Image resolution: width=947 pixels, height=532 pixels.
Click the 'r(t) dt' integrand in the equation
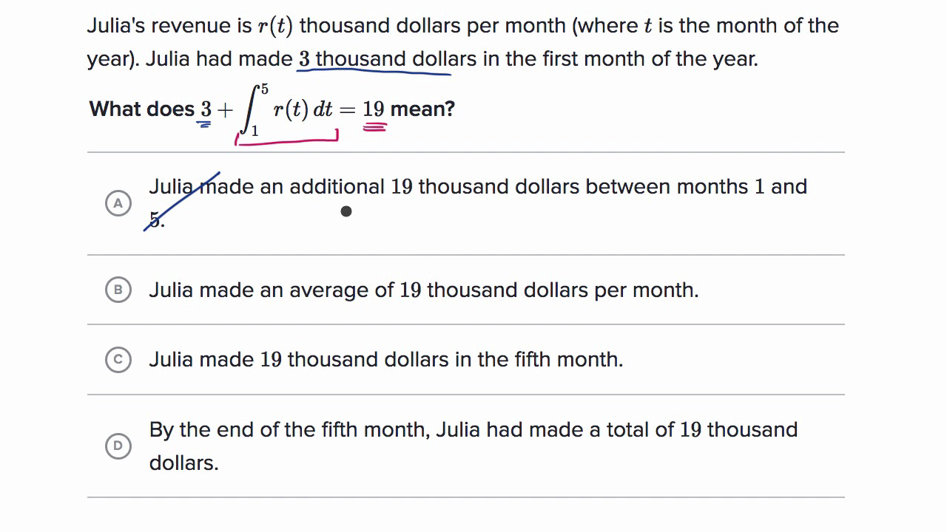pyautogui.click(x=303, y=109)
